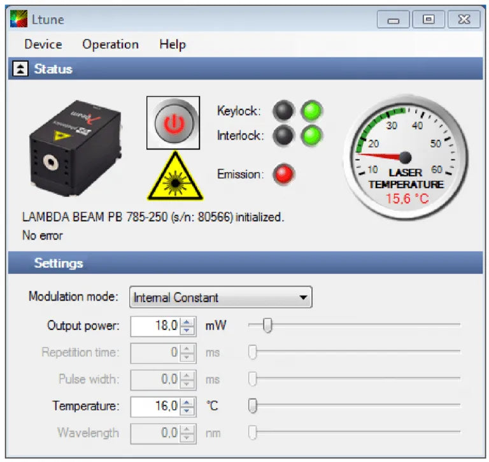Click the red Emission indicator light
The width and height of the screenshot is (489, 462).
coord(283,174)
